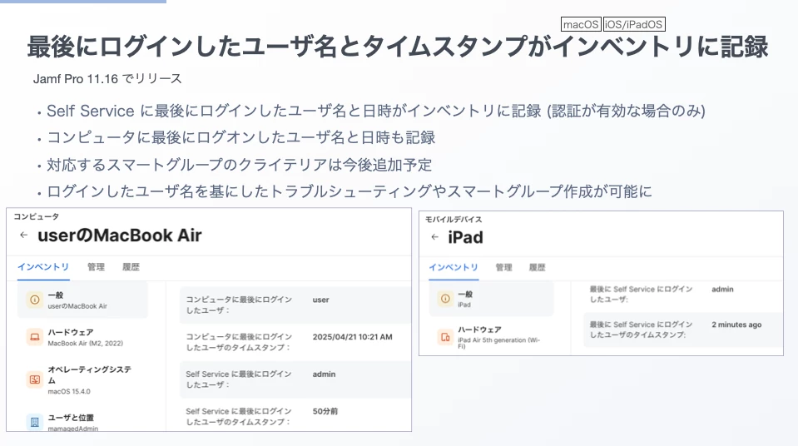Screen dimensions: 798x446
Task: Open 履歴 tab in iPad panel
Action: [537, 267]
